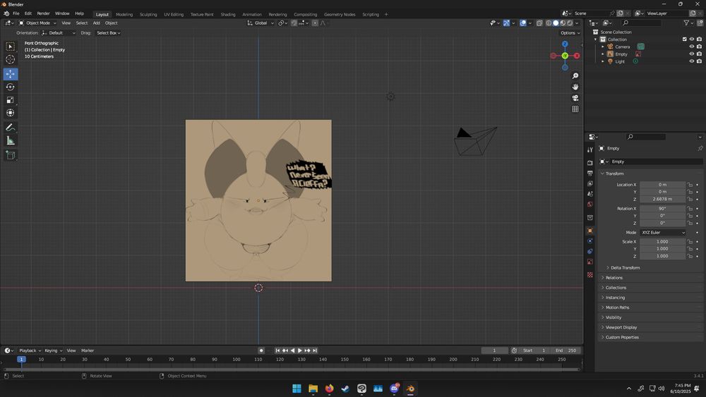The width and height of the screenshot is (706, 397).
Task: Select the Transform tool
Action: 11,113
